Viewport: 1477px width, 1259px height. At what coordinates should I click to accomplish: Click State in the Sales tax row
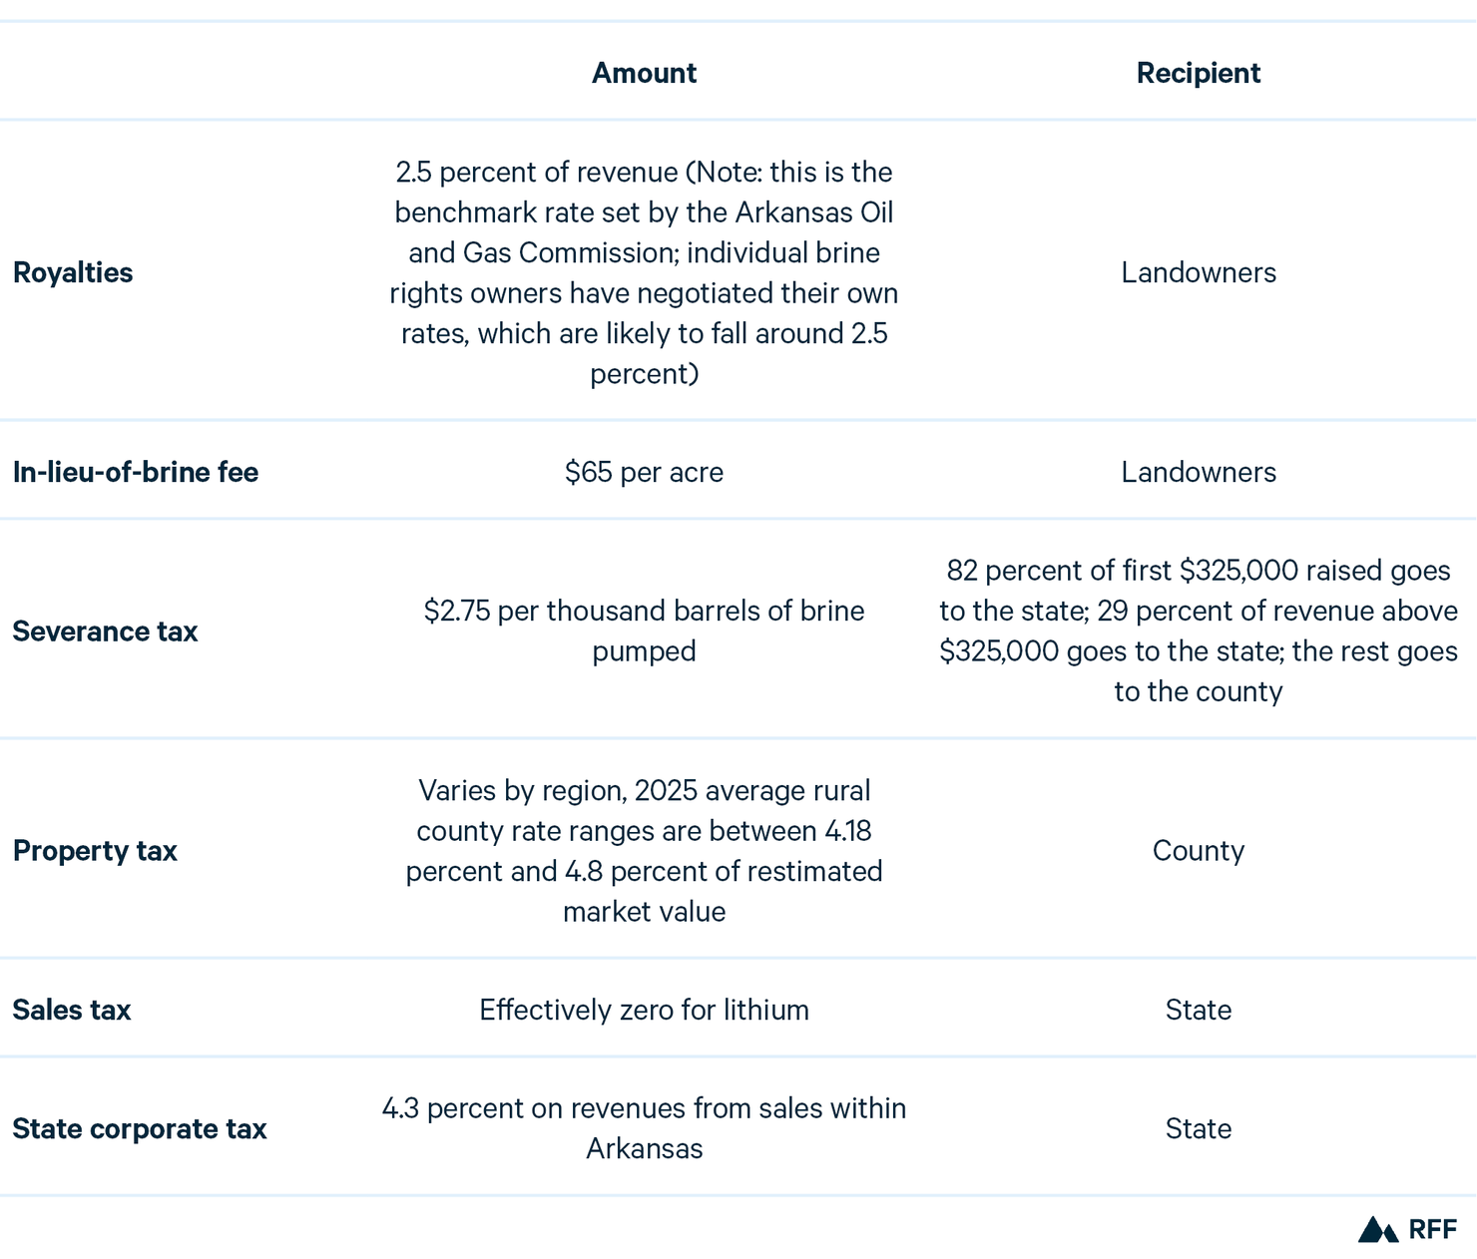(1198, 1010)
